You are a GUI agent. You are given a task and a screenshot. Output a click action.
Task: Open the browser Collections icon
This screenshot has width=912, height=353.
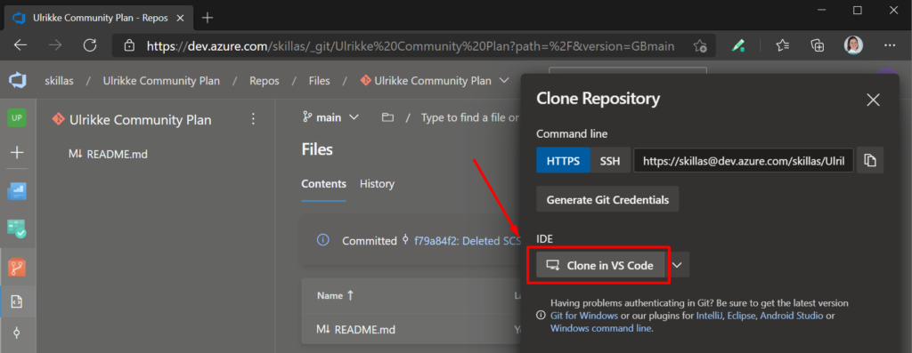tap(818, 45)
